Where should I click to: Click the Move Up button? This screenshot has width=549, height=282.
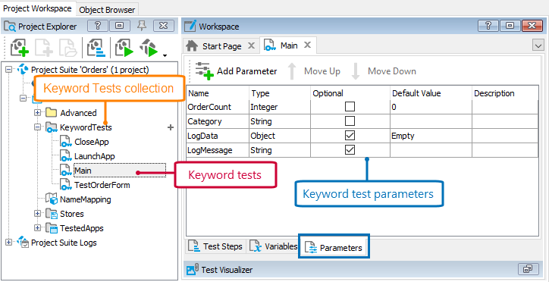pyautogui.click(x=314, y=71)
